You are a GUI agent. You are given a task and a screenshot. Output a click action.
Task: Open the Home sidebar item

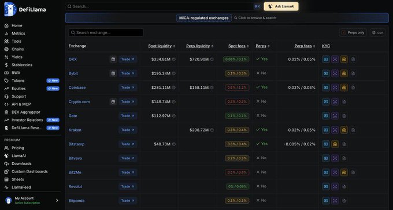(17, 25)
